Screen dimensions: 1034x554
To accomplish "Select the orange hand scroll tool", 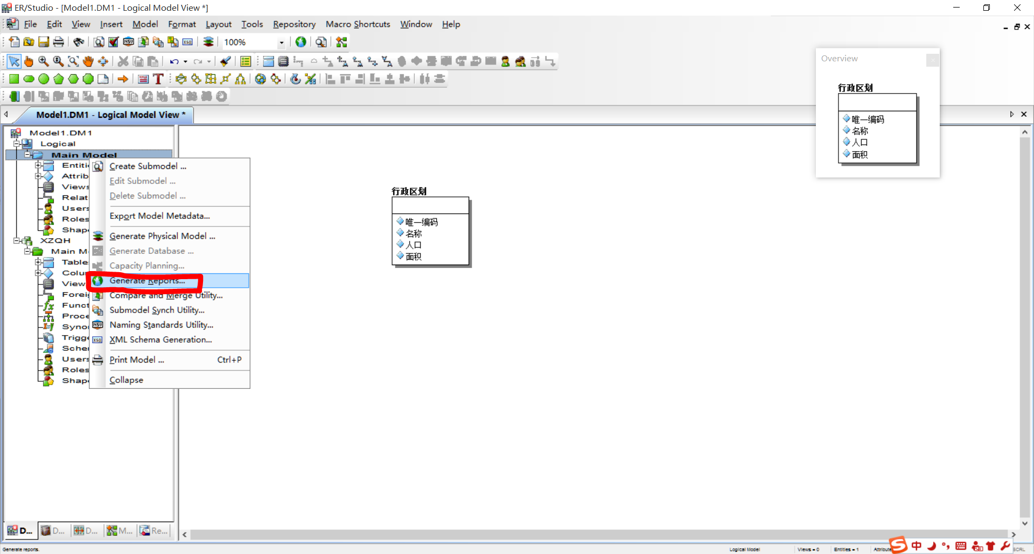I will tap(29, 61).
